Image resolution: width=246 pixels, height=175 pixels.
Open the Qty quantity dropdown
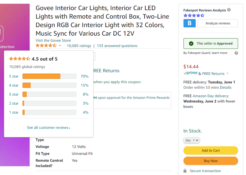[192, 140]
